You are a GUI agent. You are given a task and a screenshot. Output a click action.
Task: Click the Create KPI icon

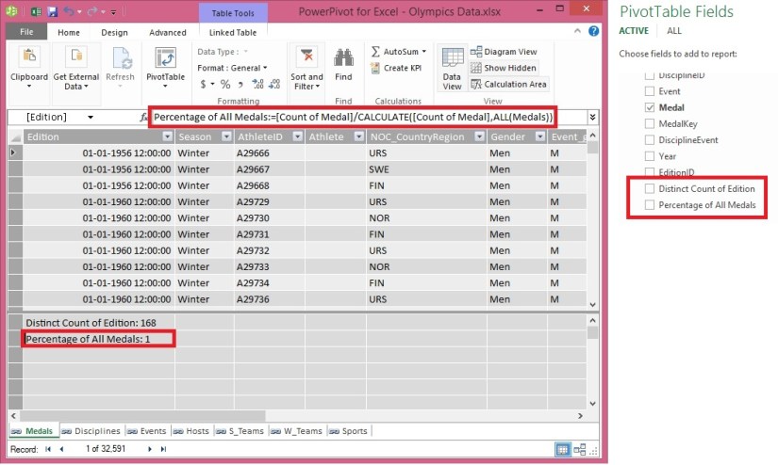click(375, 68)
